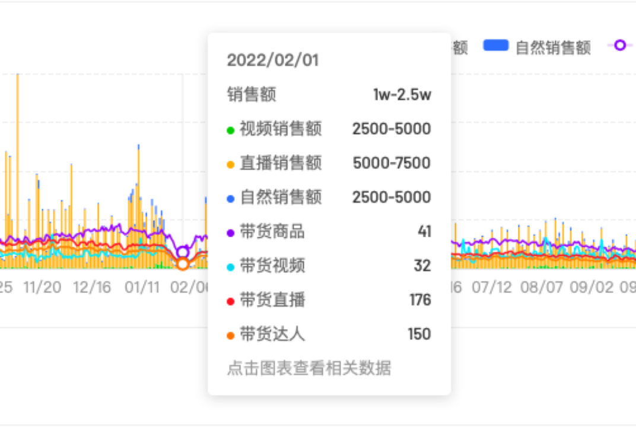
Task: Click the 2022/02/01 date header in tooltip
Action: 272,60
